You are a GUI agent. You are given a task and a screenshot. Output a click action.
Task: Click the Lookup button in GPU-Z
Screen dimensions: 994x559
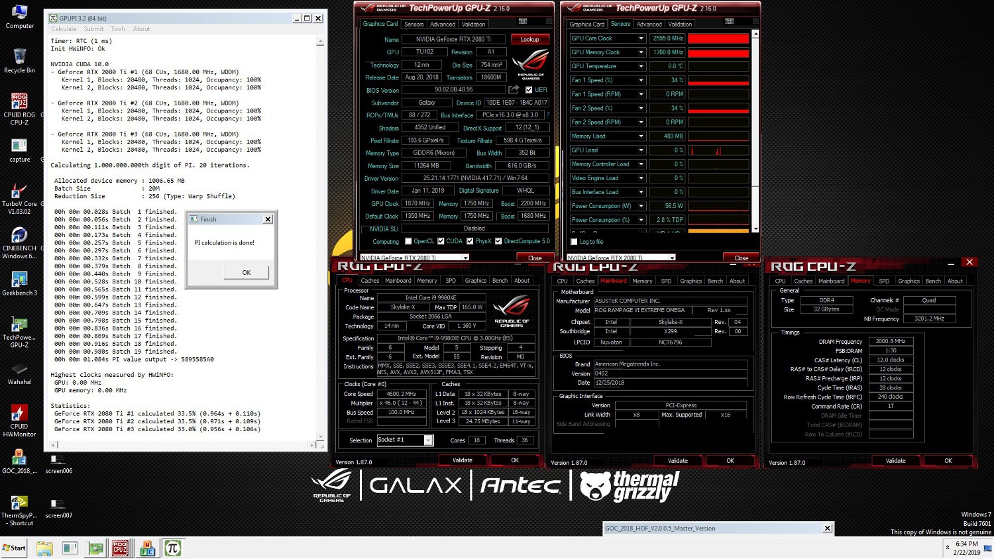click(529, 39)
